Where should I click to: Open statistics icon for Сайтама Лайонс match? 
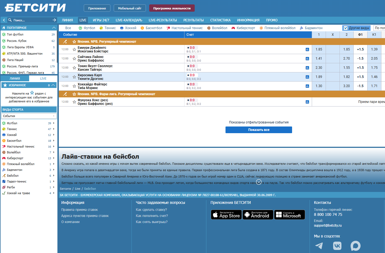pyautogui.click(x=307, y=59)
